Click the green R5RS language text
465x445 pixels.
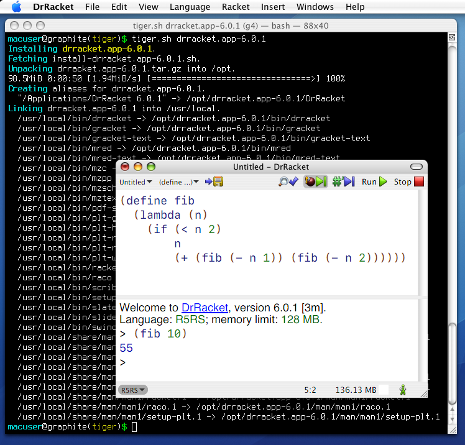pos(190,319)
